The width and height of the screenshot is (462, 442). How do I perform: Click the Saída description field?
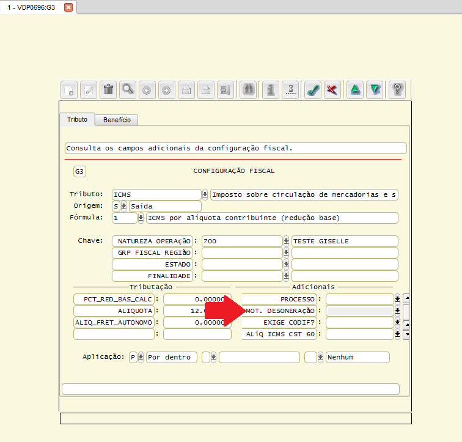[x=165, y=206]
